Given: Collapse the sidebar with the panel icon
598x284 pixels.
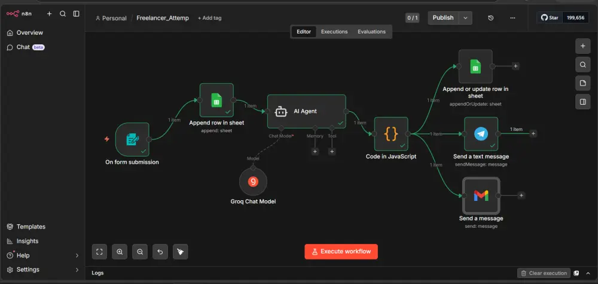Looking at the screenshot, I should click(77, 14).
